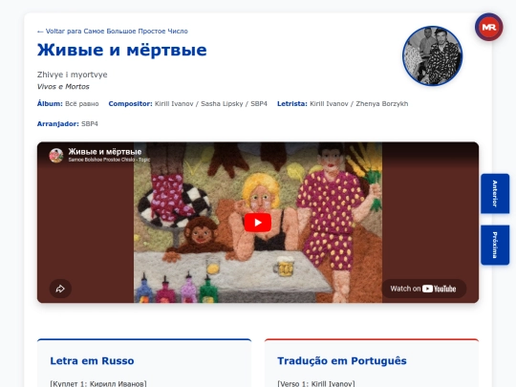This screenshot has height=387, width=516.
Task: Select the translated title Vivos e Mortos
Action: coord(63,87)
